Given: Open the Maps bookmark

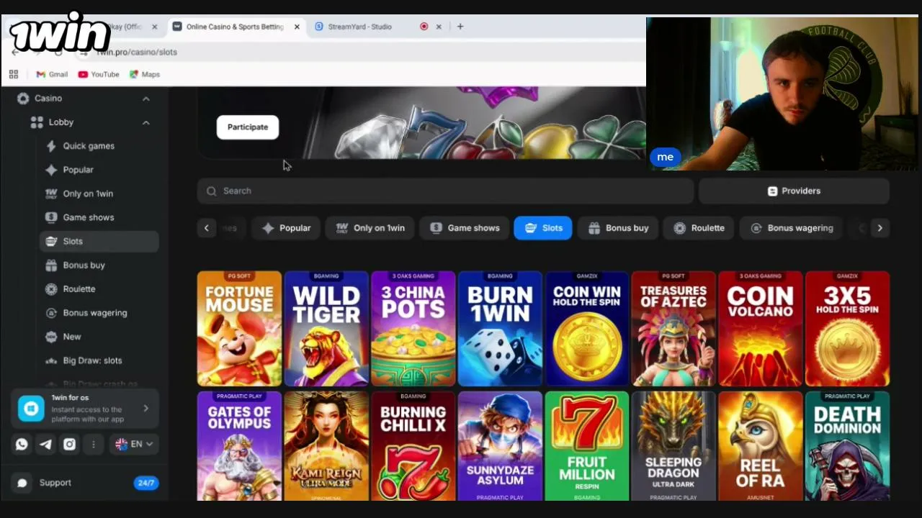Looking at the screenshot, I should pos(145,74).
